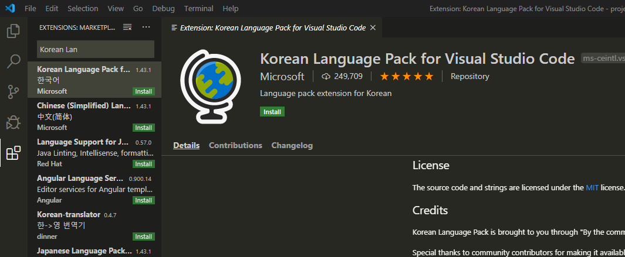Open the Explorer view in activity bar

click(x=13, y=31)
